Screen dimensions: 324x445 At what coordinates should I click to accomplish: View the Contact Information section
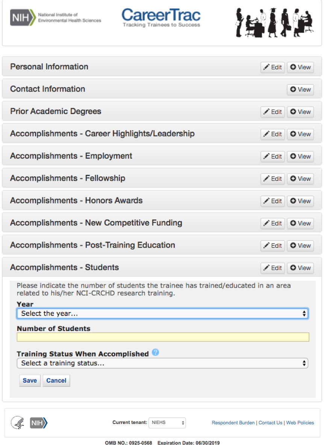(x=300, y=89)
